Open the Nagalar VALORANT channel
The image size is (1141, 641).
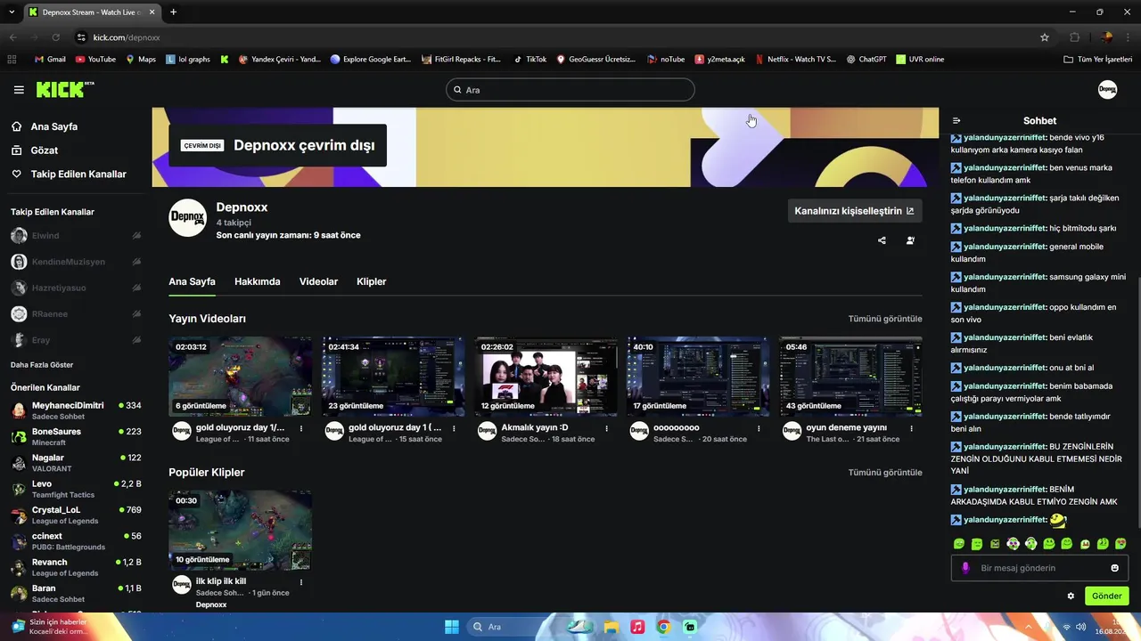pyautogui.click(x=76, y=463)
